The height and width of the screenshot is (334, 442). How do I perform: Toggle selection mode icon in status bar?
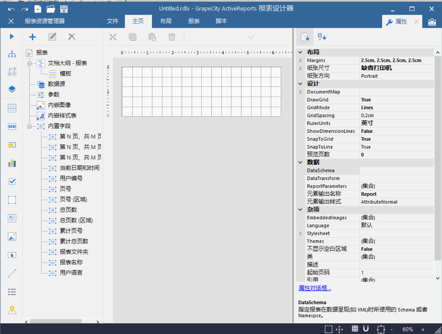point(328,329)
